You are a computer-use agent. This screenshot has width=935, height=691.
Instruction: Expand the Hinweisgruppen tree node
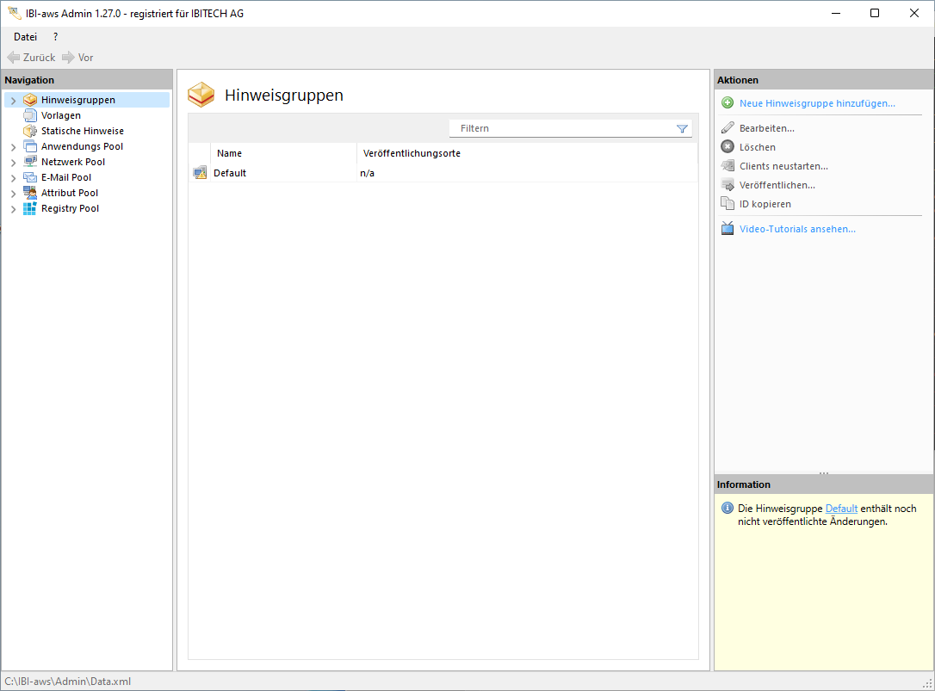pos(13,101)
